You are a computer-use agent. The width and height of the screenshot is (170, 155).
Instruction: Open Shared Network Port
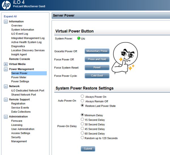24,94
